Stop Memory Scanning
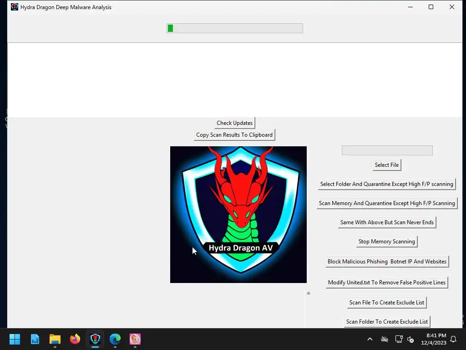The width and height of the screenshot is (466, 350). 386,242
